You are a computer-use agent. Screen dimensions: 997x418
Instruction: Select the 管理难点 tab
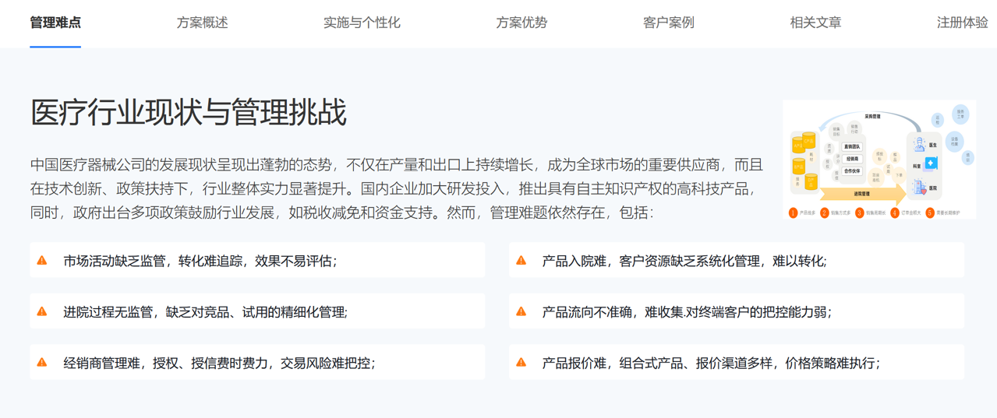55,23
